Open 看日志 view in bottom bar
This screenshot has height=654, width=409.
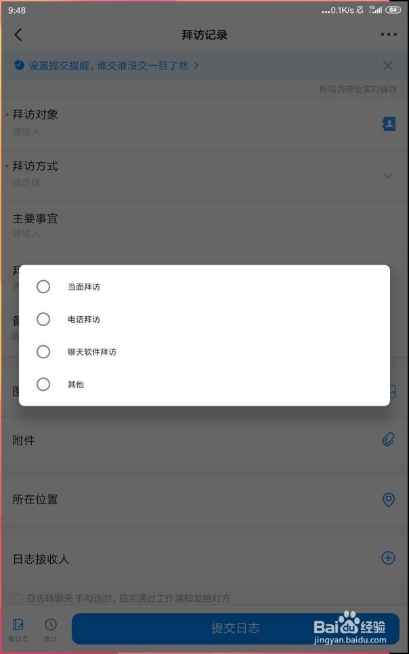tap(18, 629)
